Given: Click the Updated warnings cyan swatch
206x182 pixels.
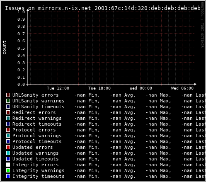Looking at the screenshot, I should (8, 153).
